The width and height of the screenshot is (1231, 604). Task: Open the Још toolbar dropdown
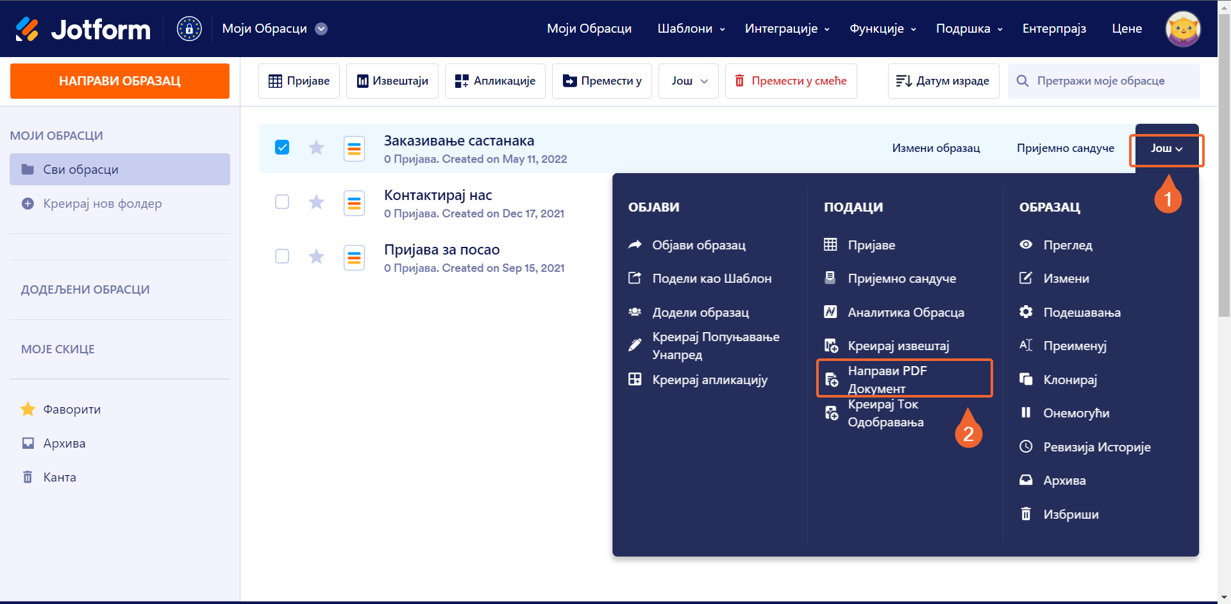689,81
